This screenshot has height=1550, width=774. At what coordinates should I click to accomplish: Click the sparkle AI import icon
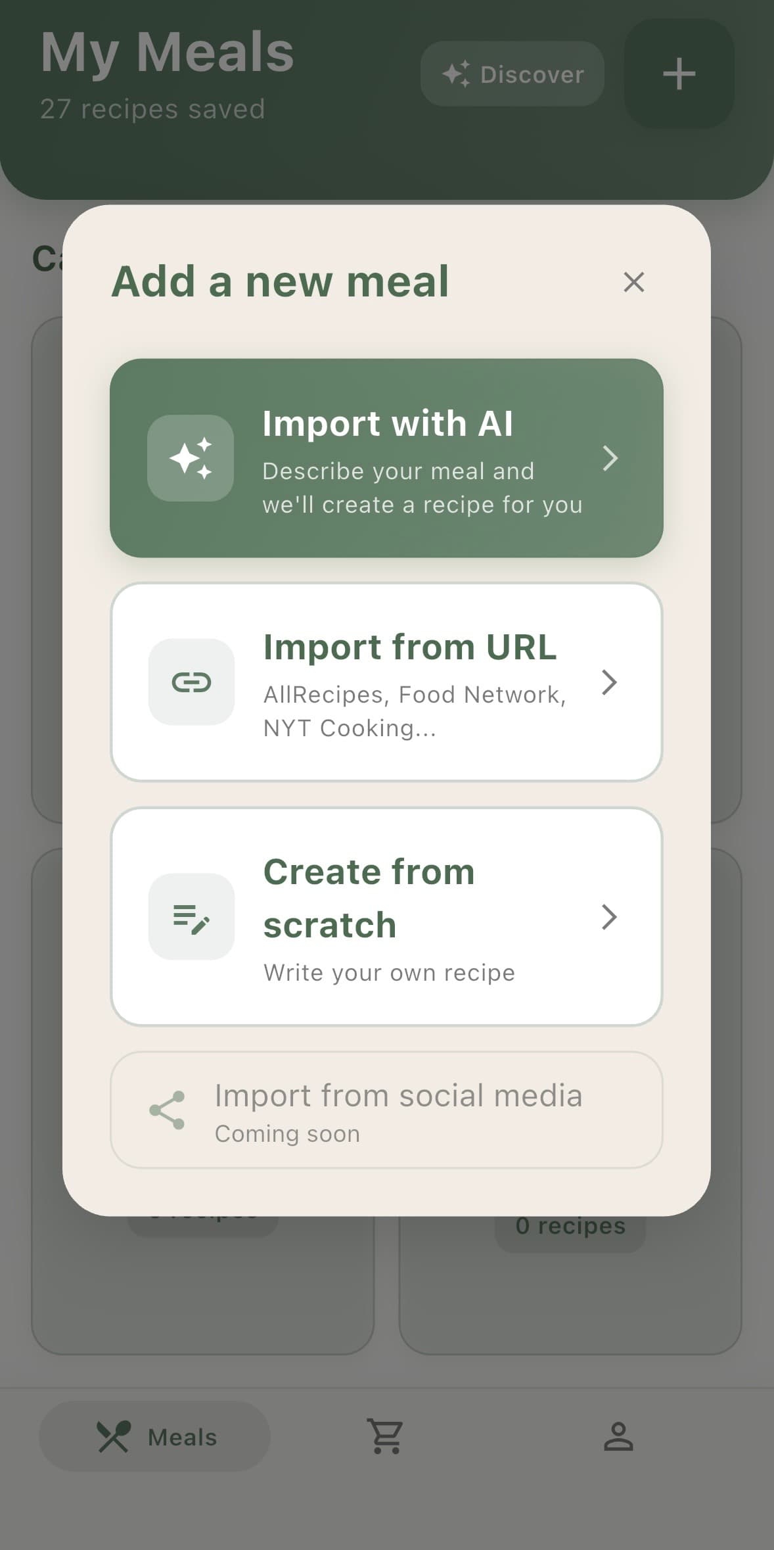click(191, 458)
